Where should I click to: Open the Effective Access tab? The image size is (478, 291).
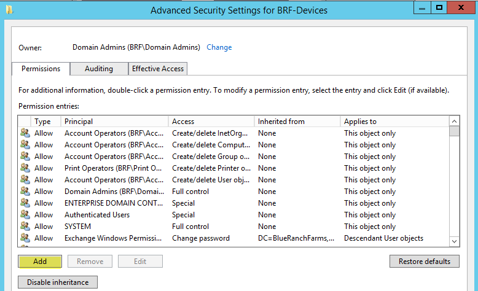[x=158, y=69]
